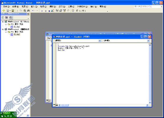Click the help question search box

tap(147, 6)
